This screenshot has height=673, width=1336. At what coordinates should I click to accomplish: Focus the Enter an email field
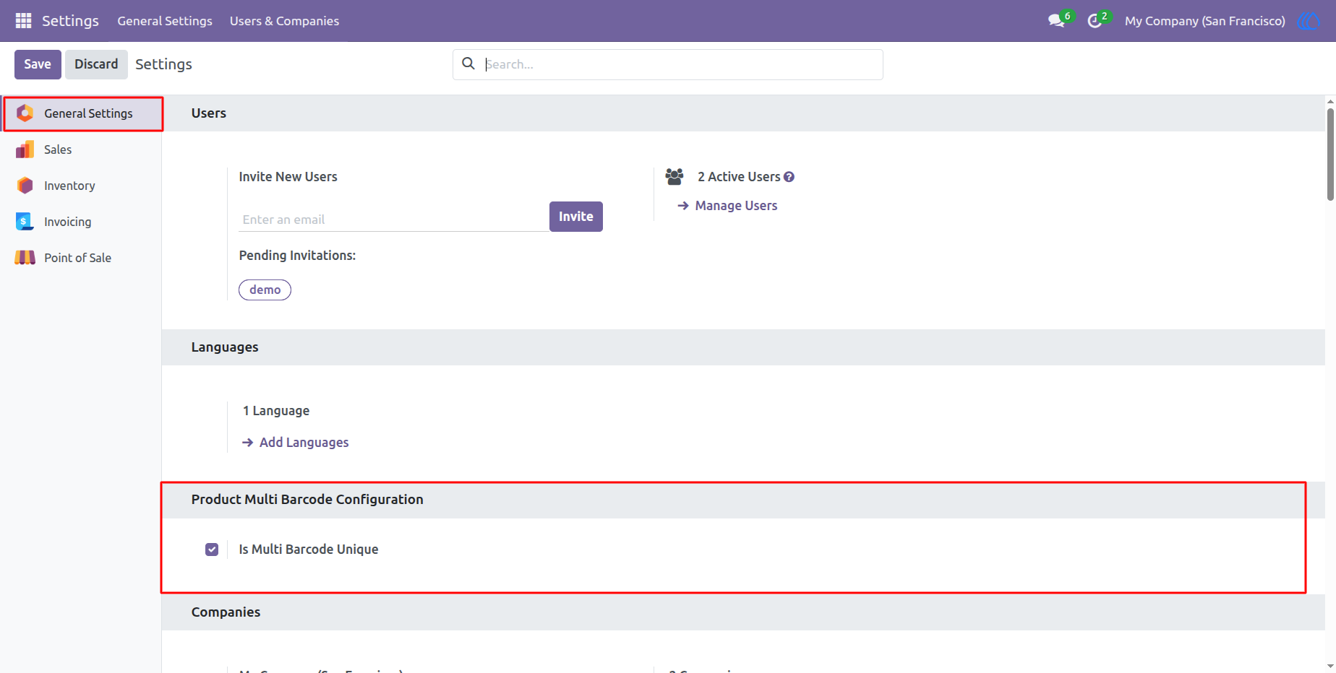pos(394,220)
